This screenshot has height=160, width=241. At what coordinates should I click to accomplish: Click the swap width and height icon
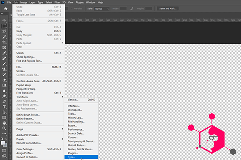pos(132,9)
